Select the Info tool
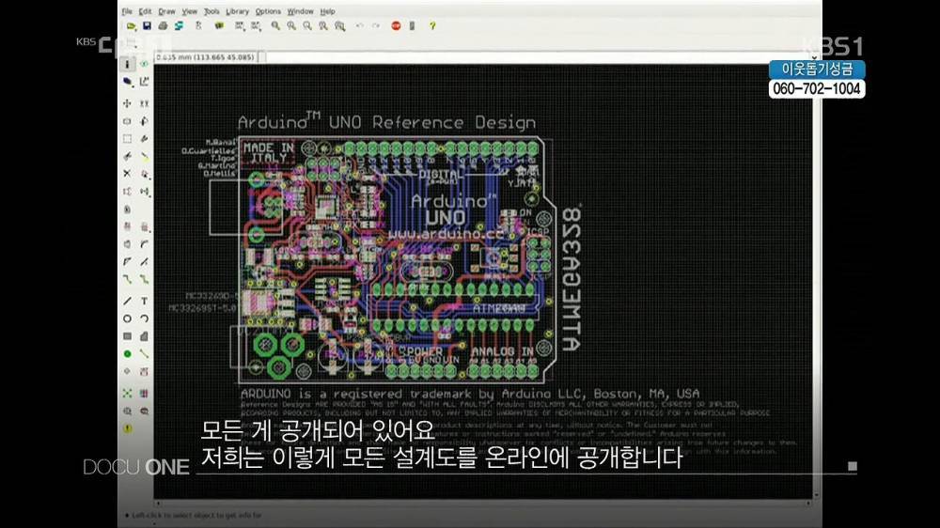The height and width of the screenshot is (528, 940). (x=127, y=64)
